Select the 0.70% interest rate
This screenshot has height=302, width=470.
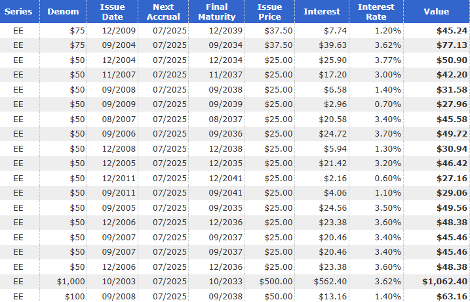point(388,104)
